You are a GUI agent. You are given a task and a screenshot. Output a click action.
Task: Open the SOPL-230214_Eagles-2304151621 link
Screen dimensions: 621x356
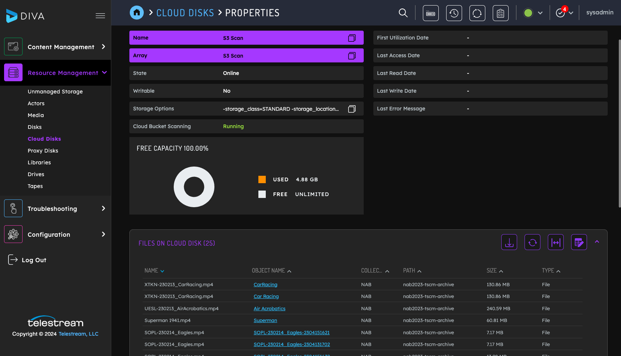(292, 333)
